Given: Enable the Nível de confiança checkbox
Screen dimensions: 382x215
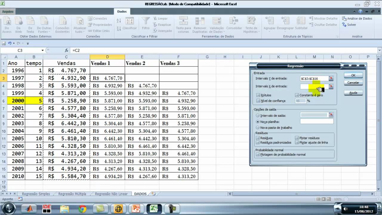Looking at the screenshot, I should [258, 101].
